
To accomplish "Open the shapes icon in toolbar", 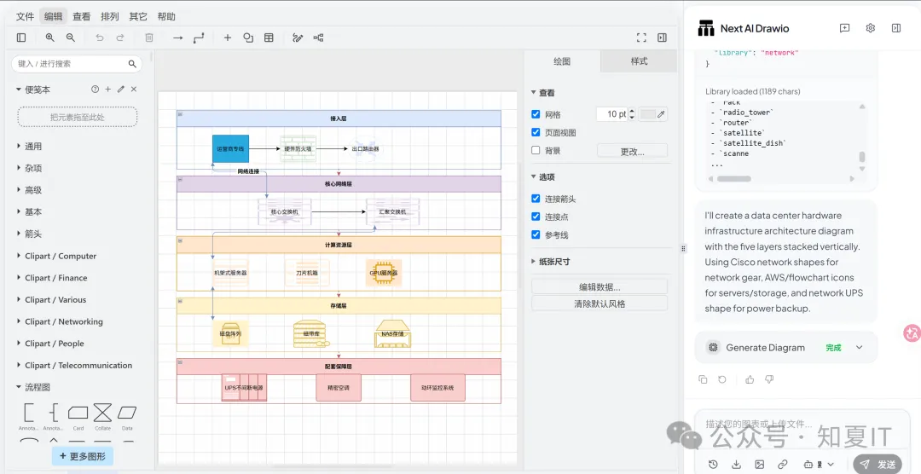I will [x=248, y=38].
